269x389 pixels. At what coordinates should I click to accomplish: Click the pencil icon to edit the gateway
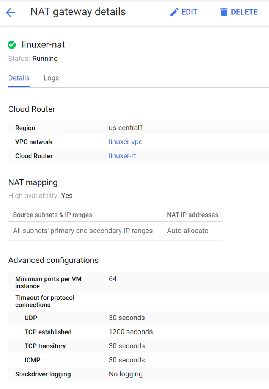tap(174, 12)
